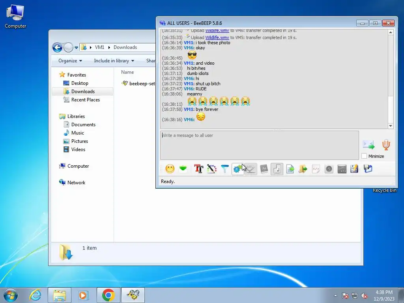Click Downloads in Explorer address path

coord(125,47)
